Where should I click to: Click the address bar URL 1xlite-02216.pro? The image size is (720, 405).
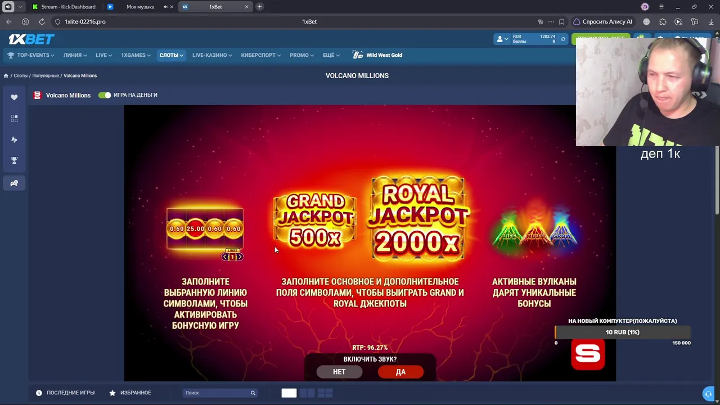85,21
